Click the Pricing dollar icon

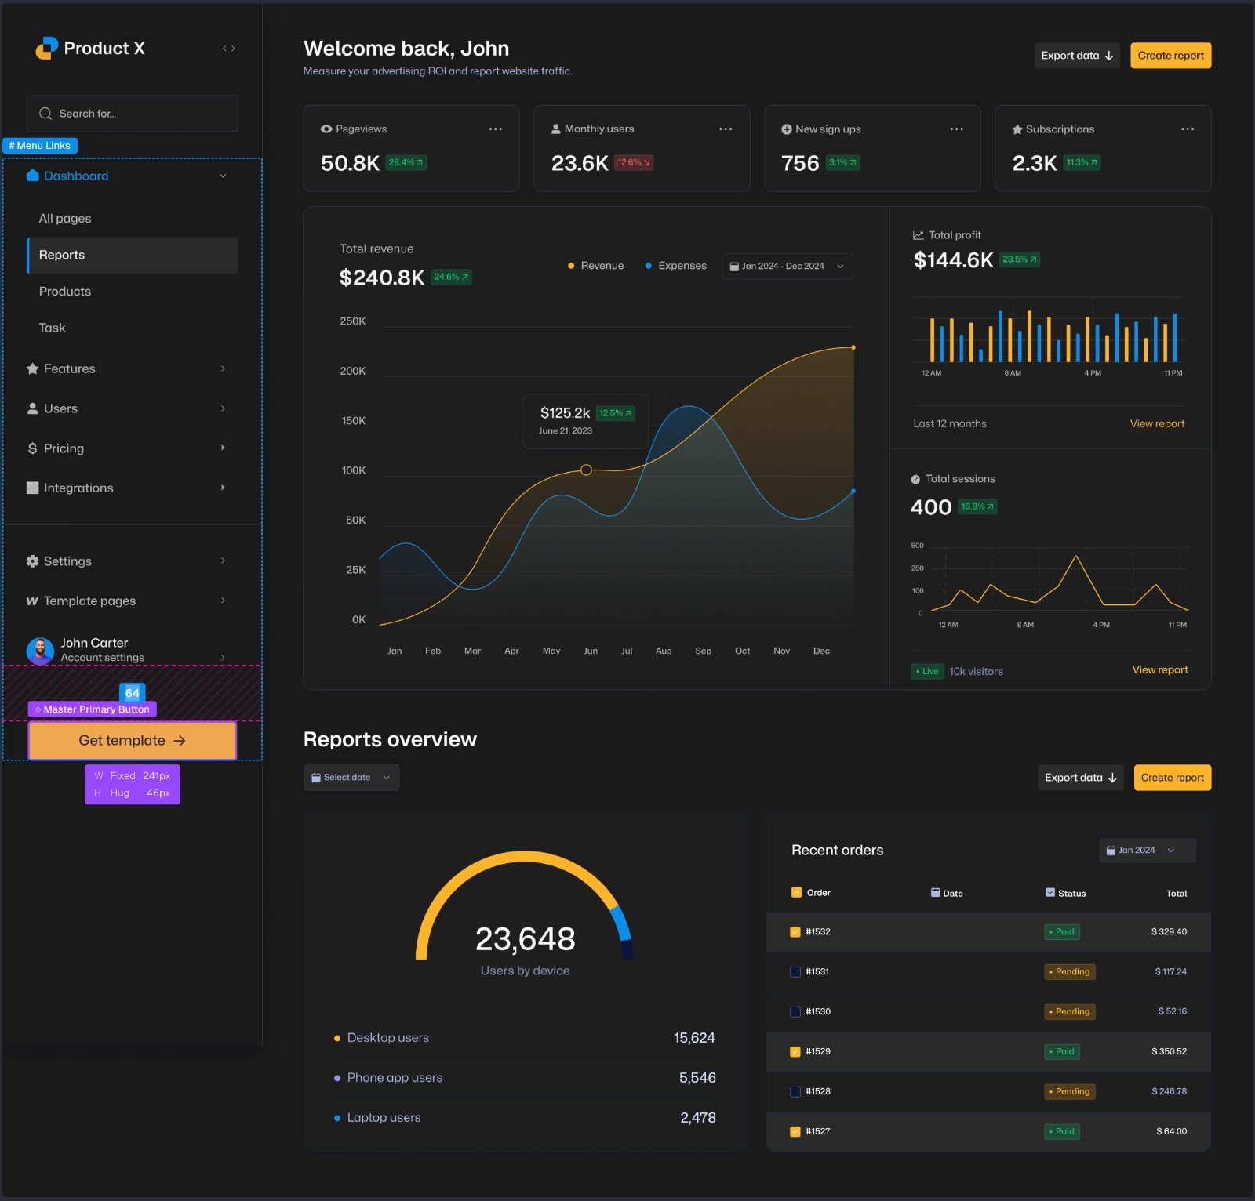(33, 448)
